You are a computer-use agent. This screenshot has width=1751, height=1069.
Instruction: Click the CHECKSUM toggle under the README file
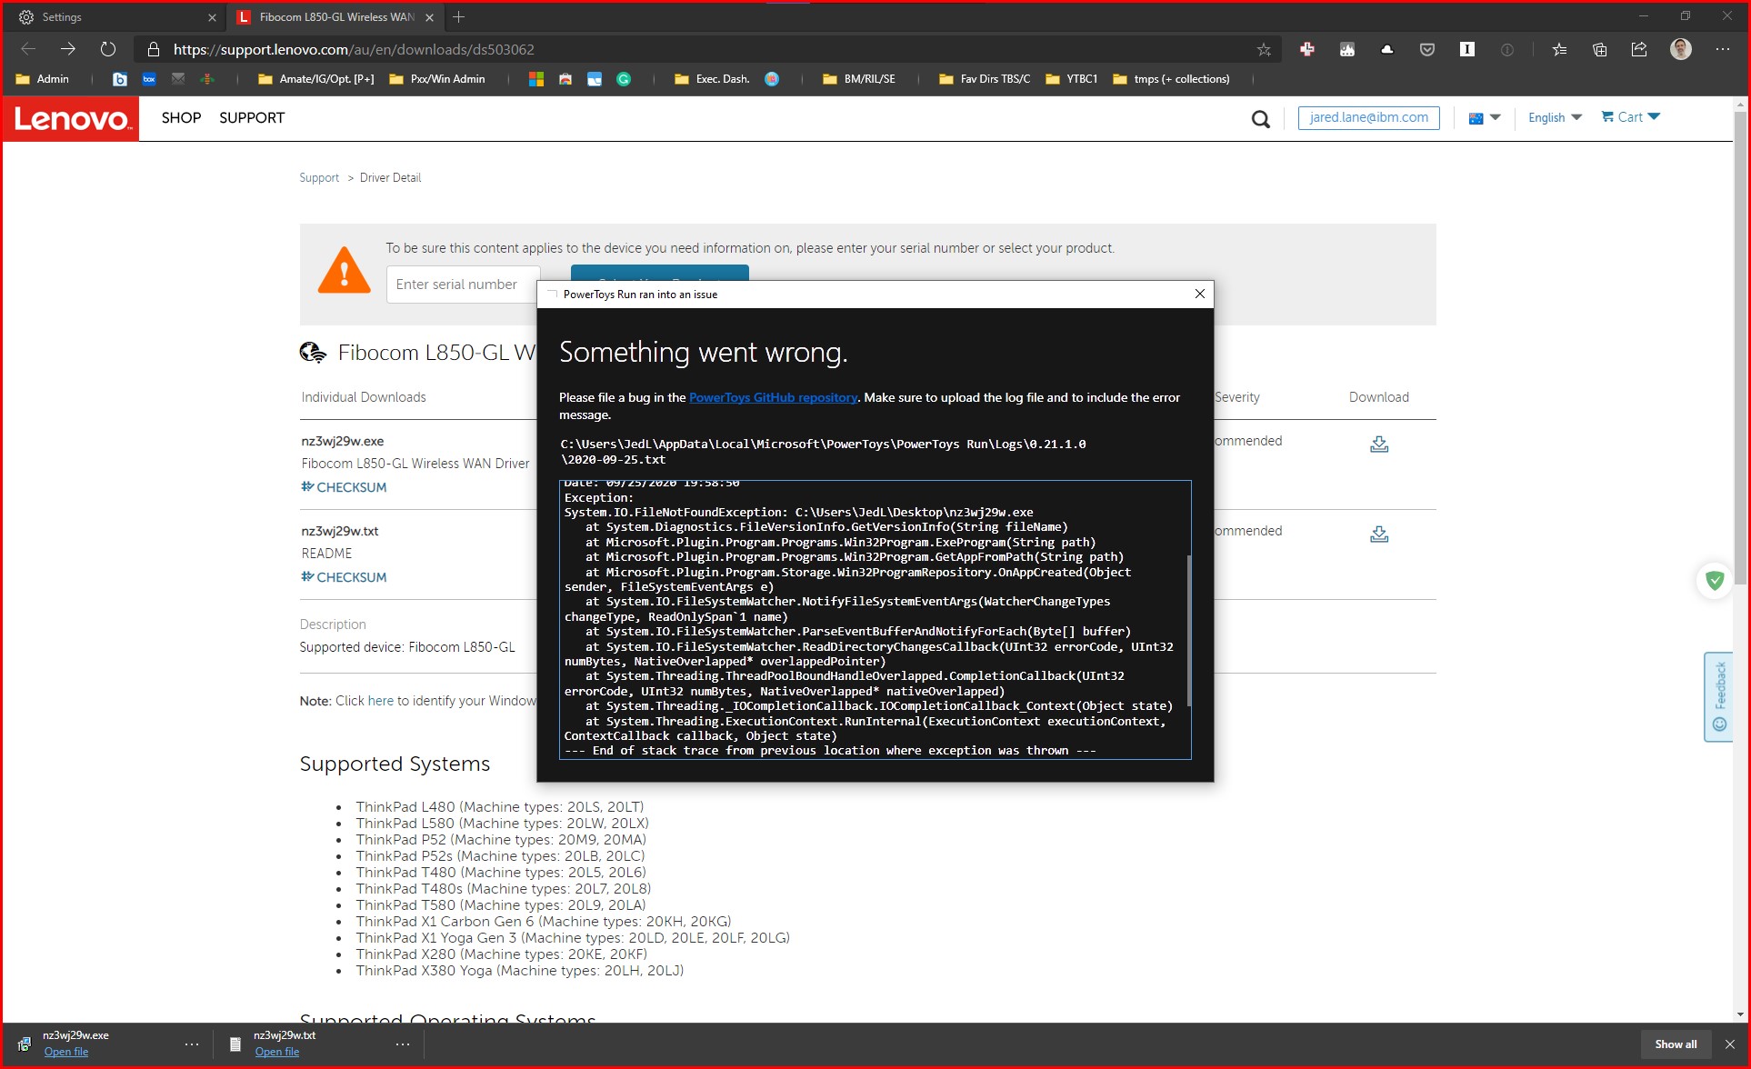[344, 576]
